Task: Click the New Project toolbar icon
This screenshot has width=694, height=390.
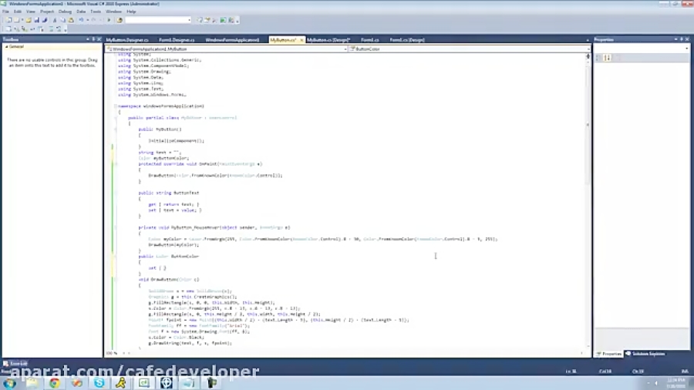Action: coord(8,20)
